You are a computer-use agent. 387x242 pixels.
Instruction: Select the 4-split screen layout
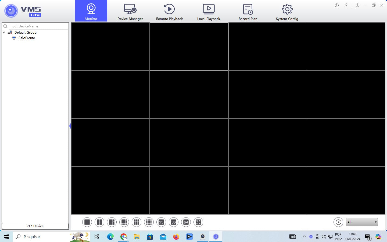click(99, 222)
